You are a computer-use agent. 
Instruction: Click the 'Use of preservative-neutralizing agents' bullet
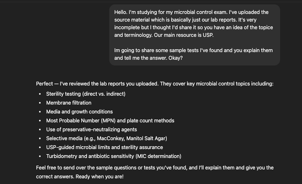pyautogui.click(x=92, y=129)
